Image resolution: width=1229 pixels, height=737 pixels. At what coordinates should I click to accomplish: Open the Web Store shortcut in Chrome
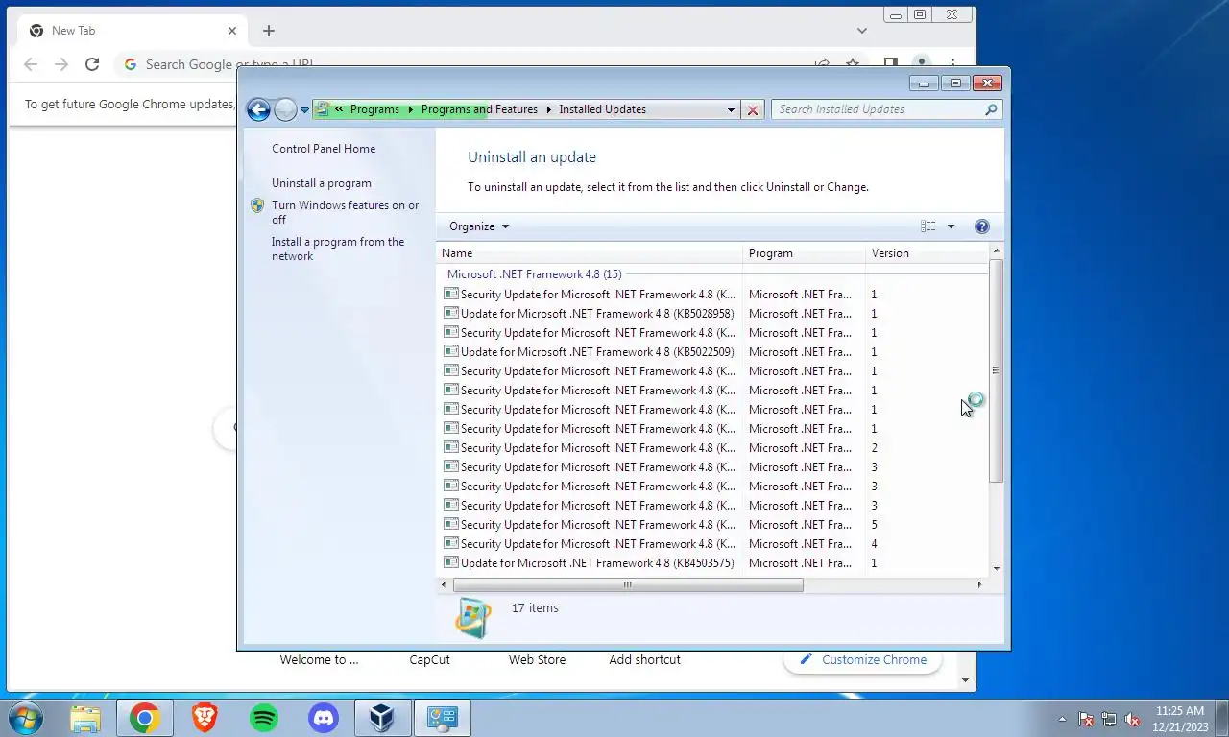[x=537, y=660]
